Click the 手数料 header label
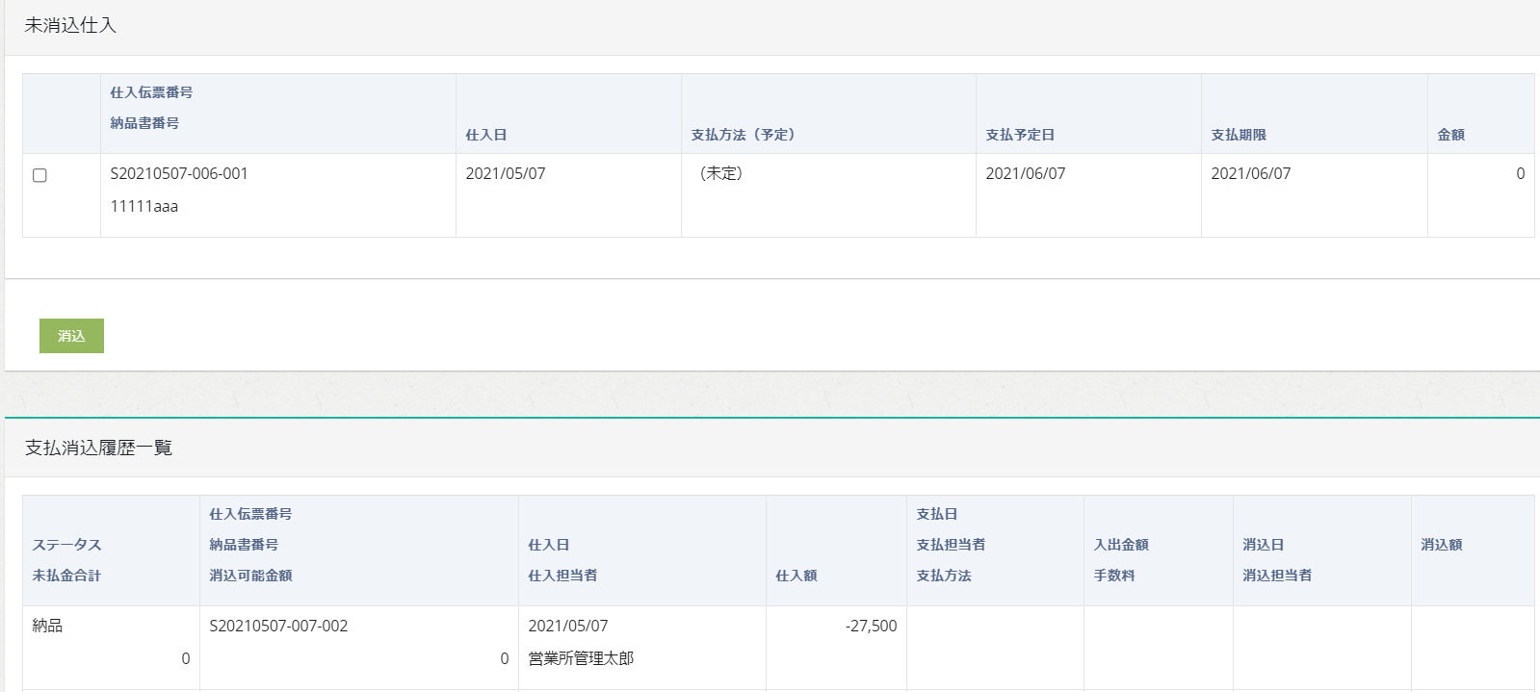This screenshot has height=692, width=1540. pyautogui.click(x=1114, y=576)
